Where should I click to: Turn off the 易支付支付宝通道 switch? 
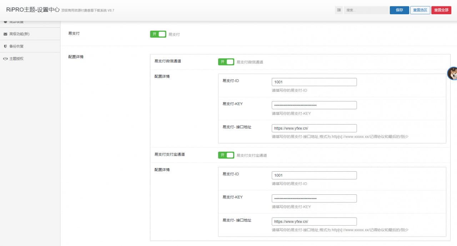point(226,155)
